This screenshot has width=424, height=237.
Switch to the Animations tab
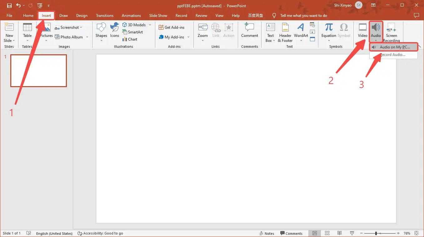point(131,15)
